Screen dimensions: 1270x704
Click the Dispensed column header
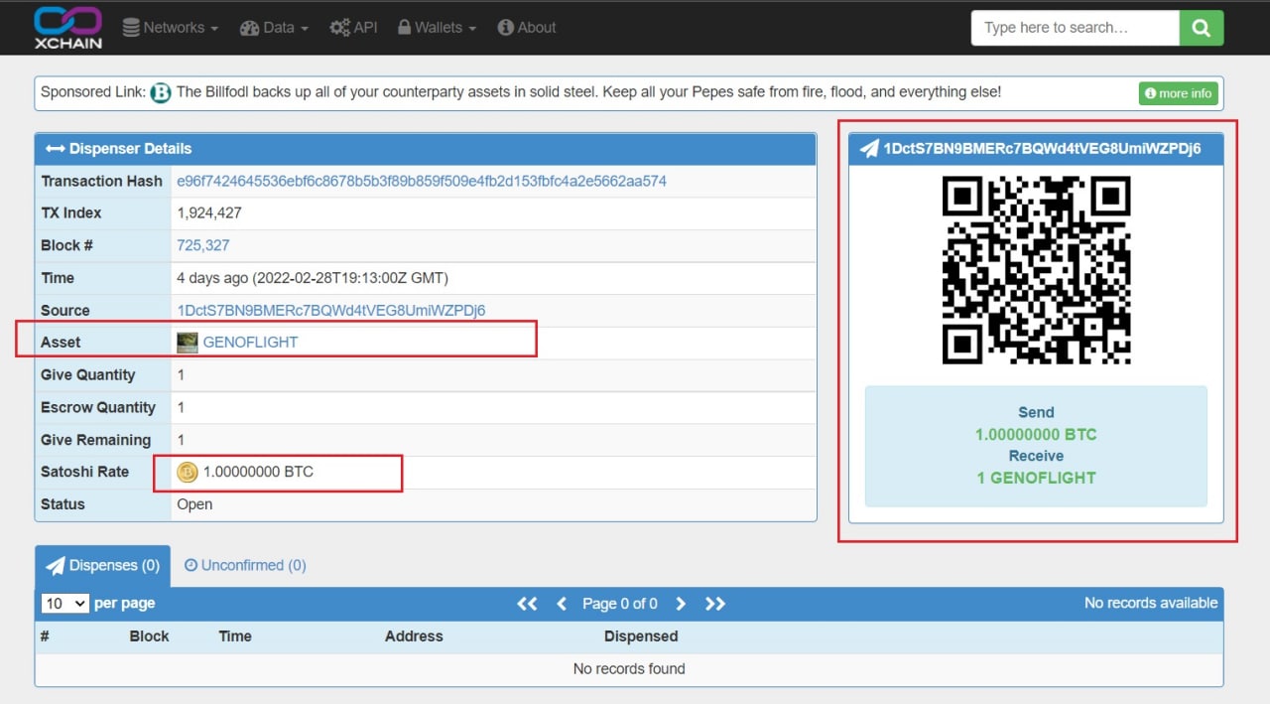[x=641, y=636]
